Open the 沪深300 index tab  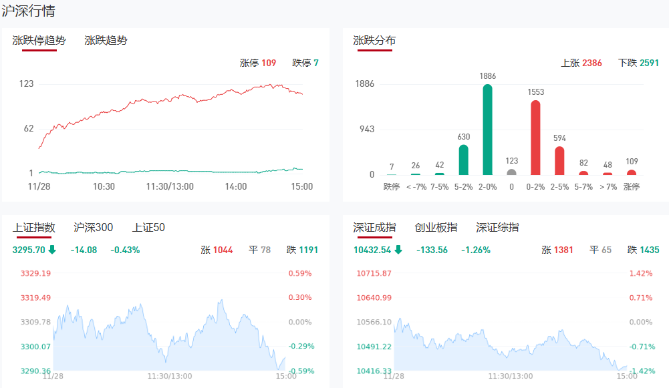pos(93,228)
